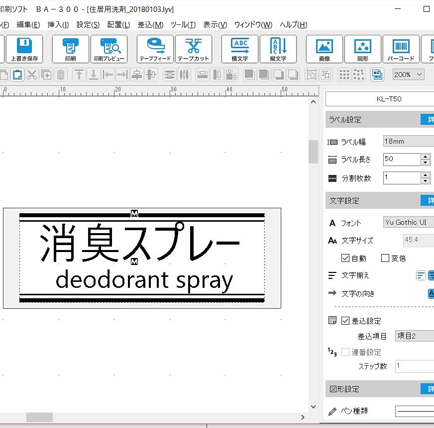This screenshot has height=428, width=434.
Task: Click the regular grid dots icon
Action: 344,75
